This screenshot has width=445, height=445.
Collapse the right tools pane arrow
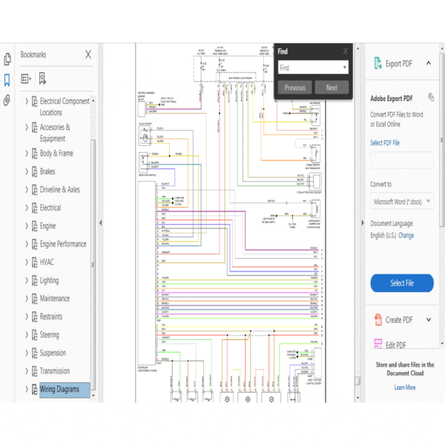(363, 222)
